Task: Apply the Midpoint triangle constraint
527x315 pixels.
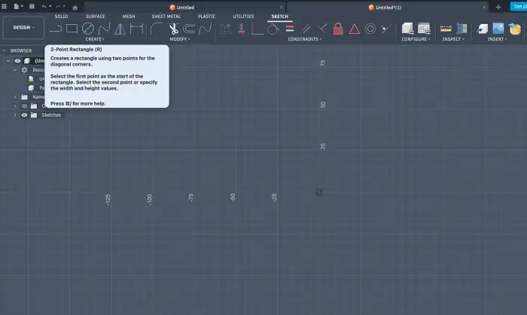Action: click(x=355, y=29)
